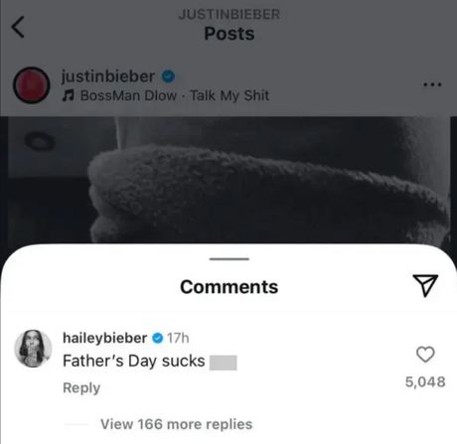Open the haileybieber username link
This screenshot has width=457, height=444.
(105, 338)
